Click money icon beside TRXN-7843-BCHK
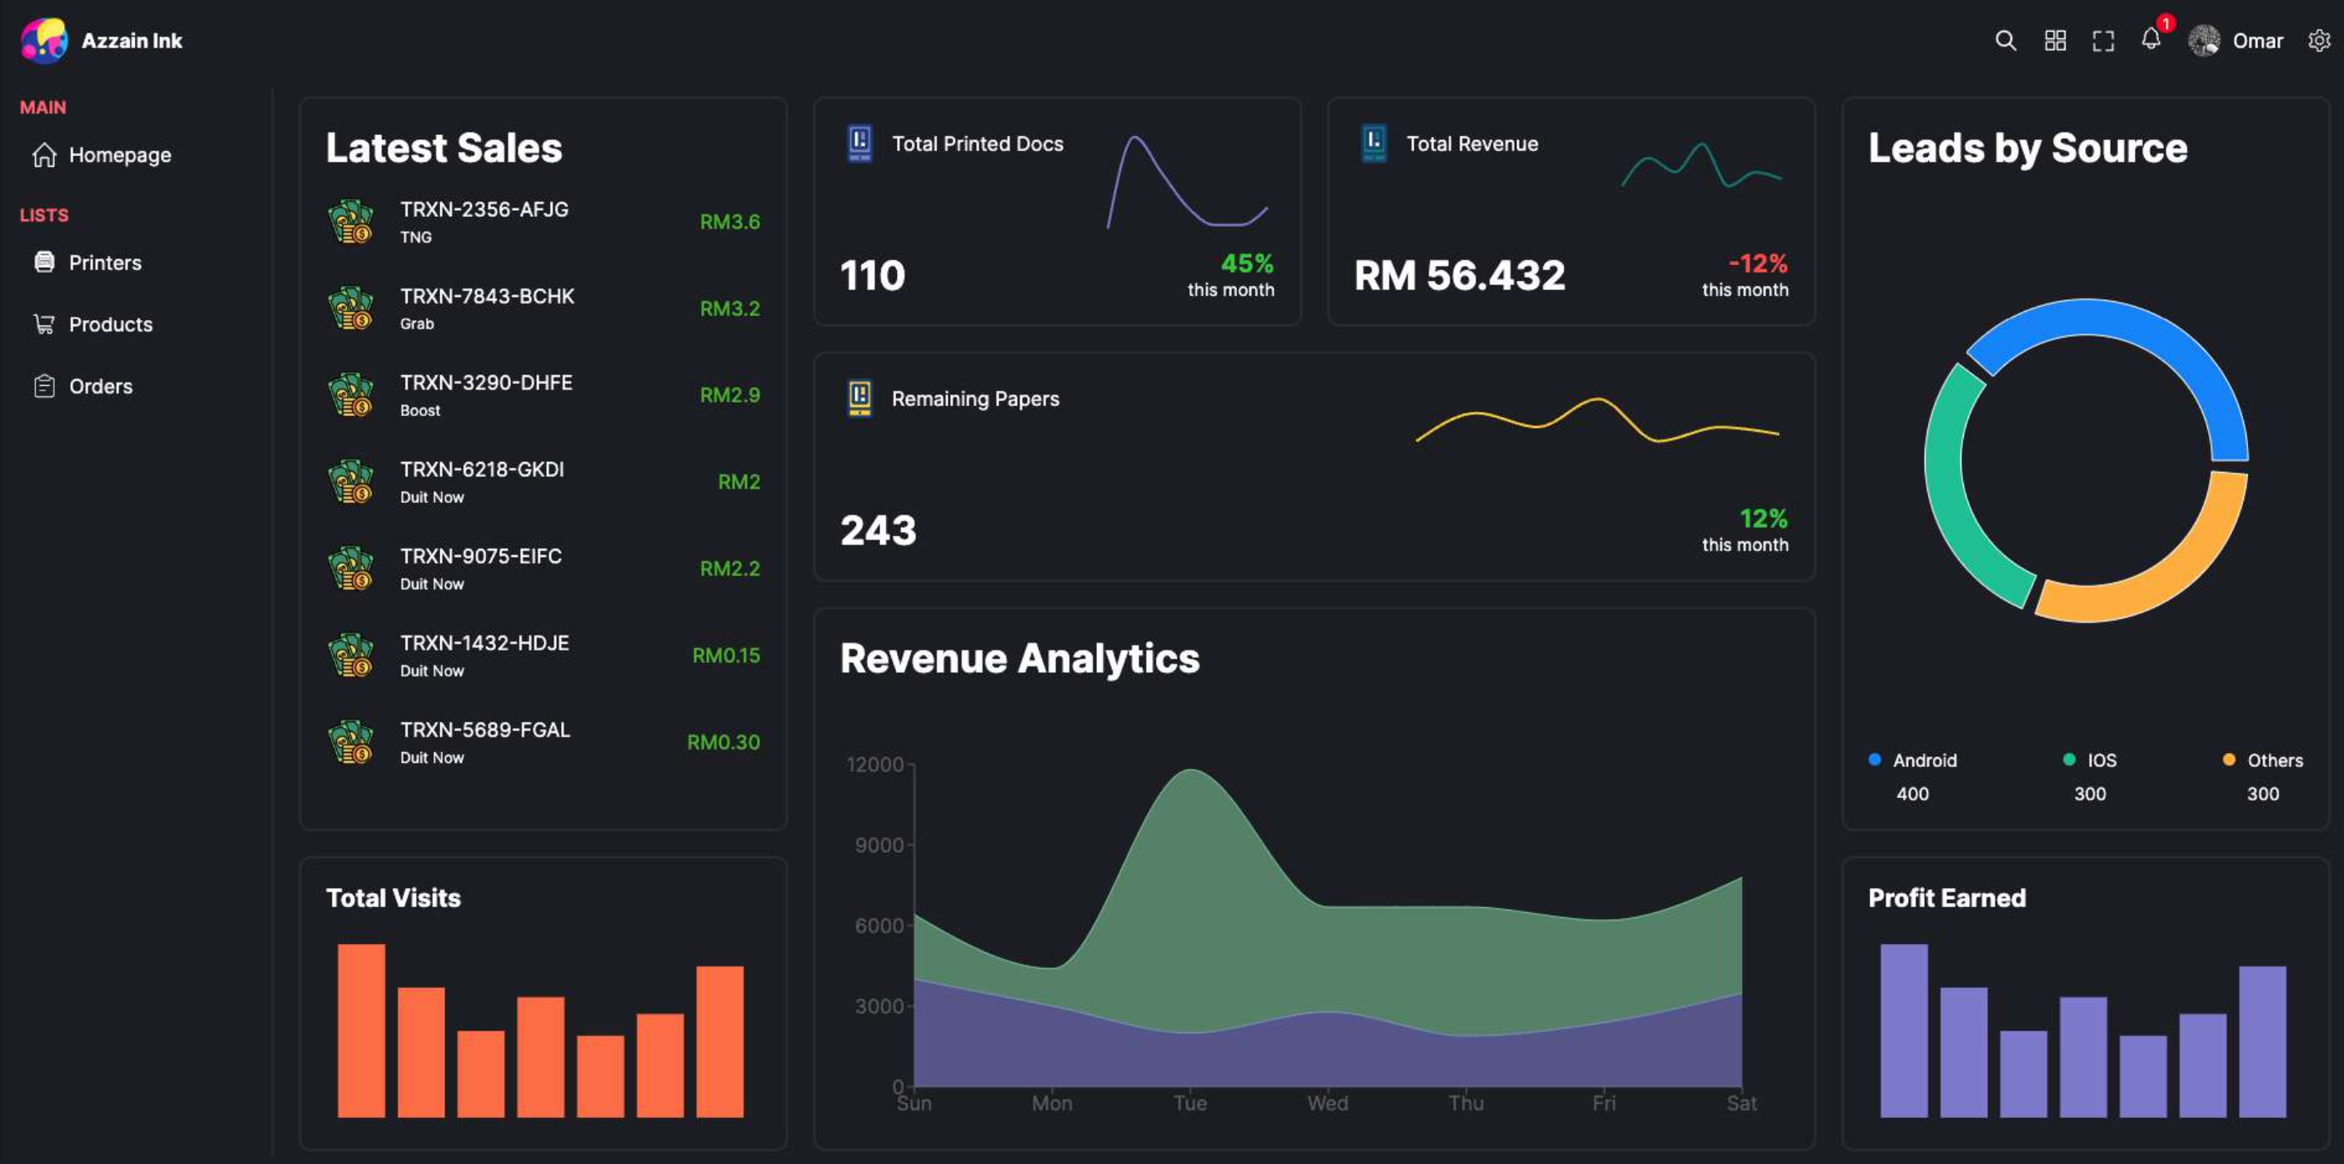2344x1164 pixels. [350, 308]
